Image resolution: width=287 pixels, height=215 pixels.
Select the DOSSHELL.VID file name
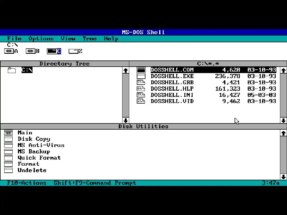coord(172,101)
